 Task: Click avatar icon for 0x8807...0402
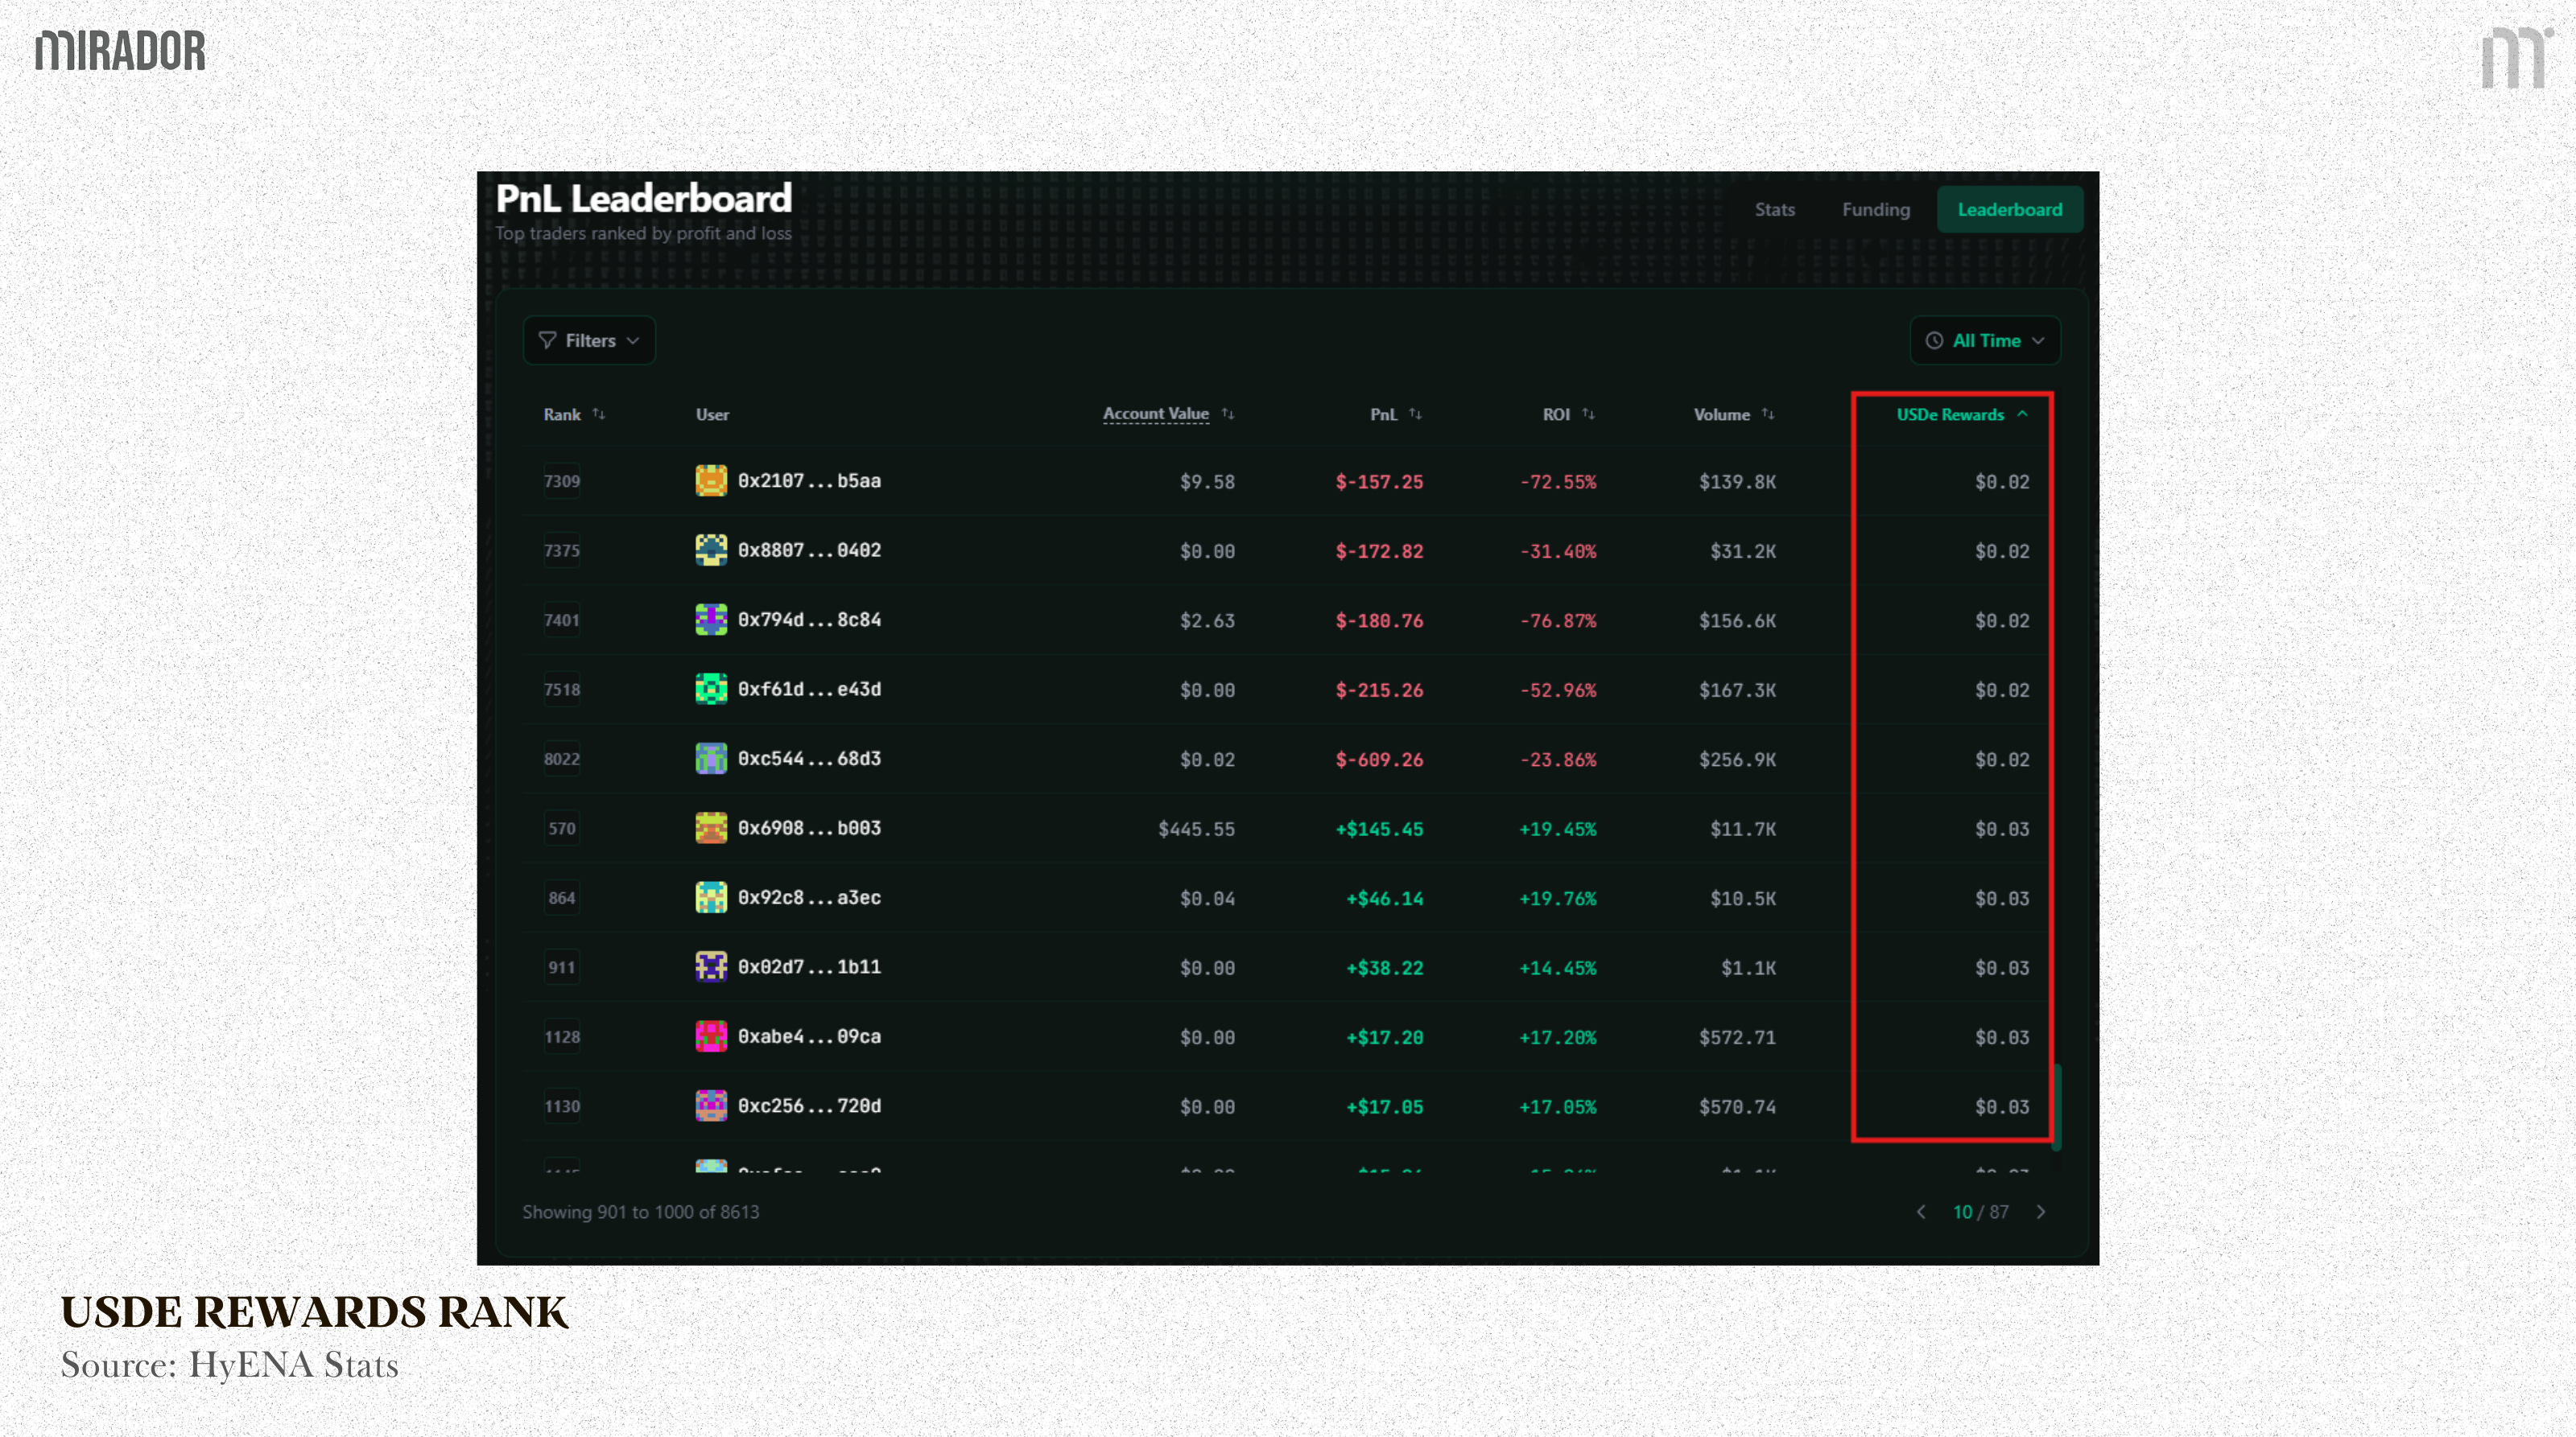pyautogui.click(x=711, y=550)
